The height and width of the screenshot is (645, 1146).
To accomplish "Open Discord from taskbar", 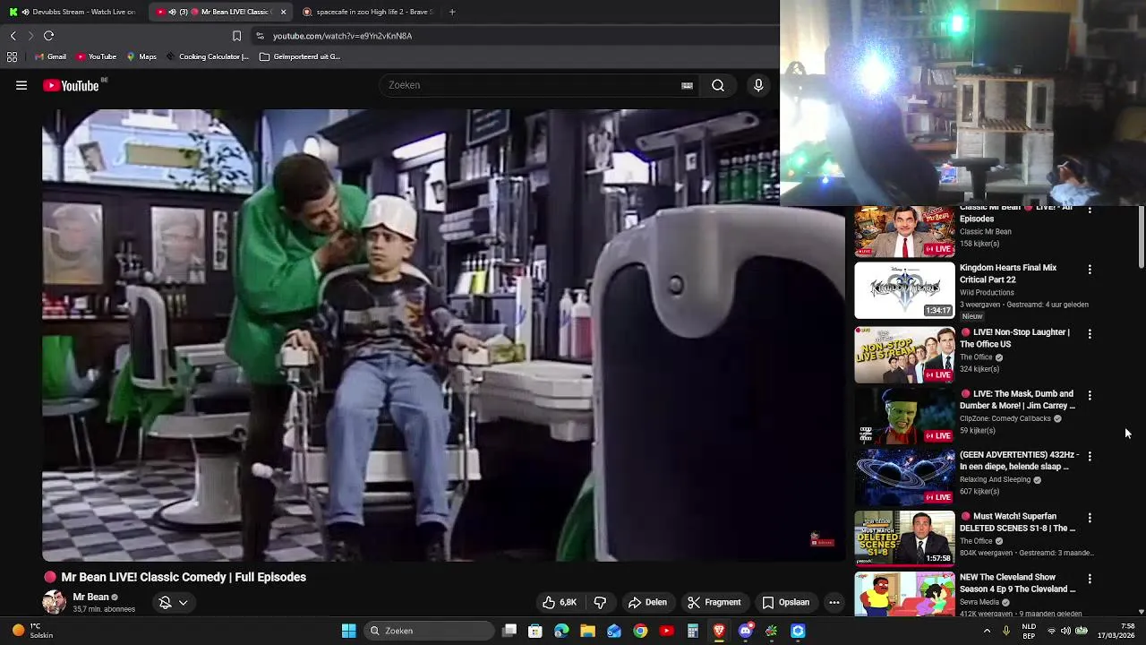I will click(745, 631).
